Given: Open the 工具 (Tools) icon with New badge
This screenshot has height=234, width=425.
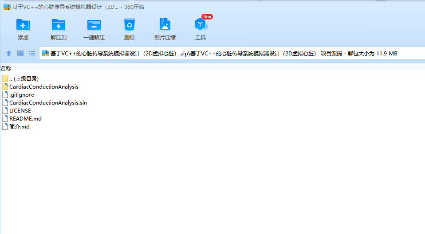Looking at the screenshot, I should pyautogui.click(x=201, y=24).
